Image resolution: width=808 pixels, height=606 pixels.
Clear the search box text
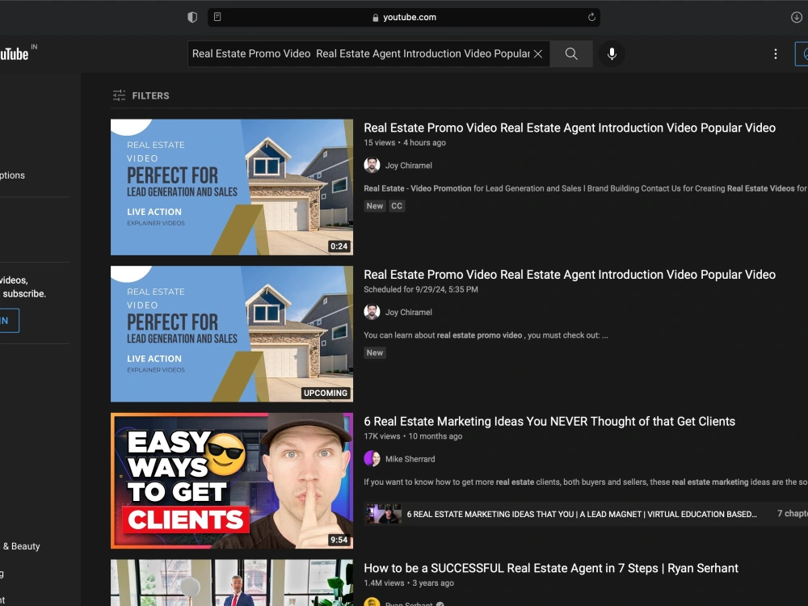click(537, 53)
